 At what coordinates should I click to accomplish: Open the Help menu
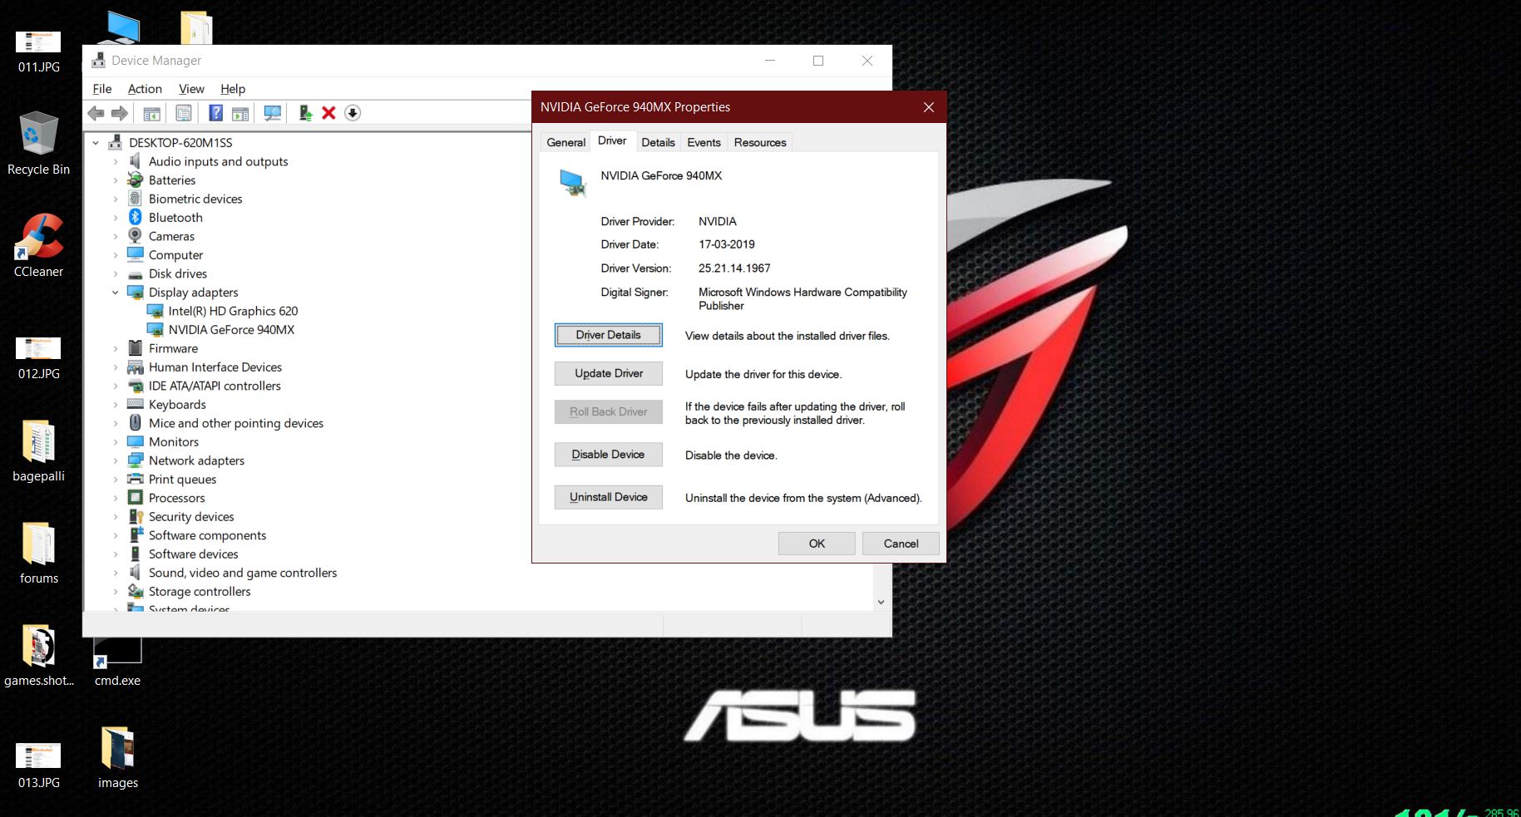[233, 89]
